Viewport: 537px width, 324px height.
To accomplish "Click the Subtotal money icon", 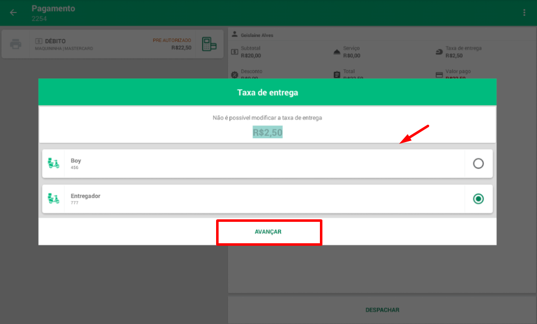I will [235, 52].
